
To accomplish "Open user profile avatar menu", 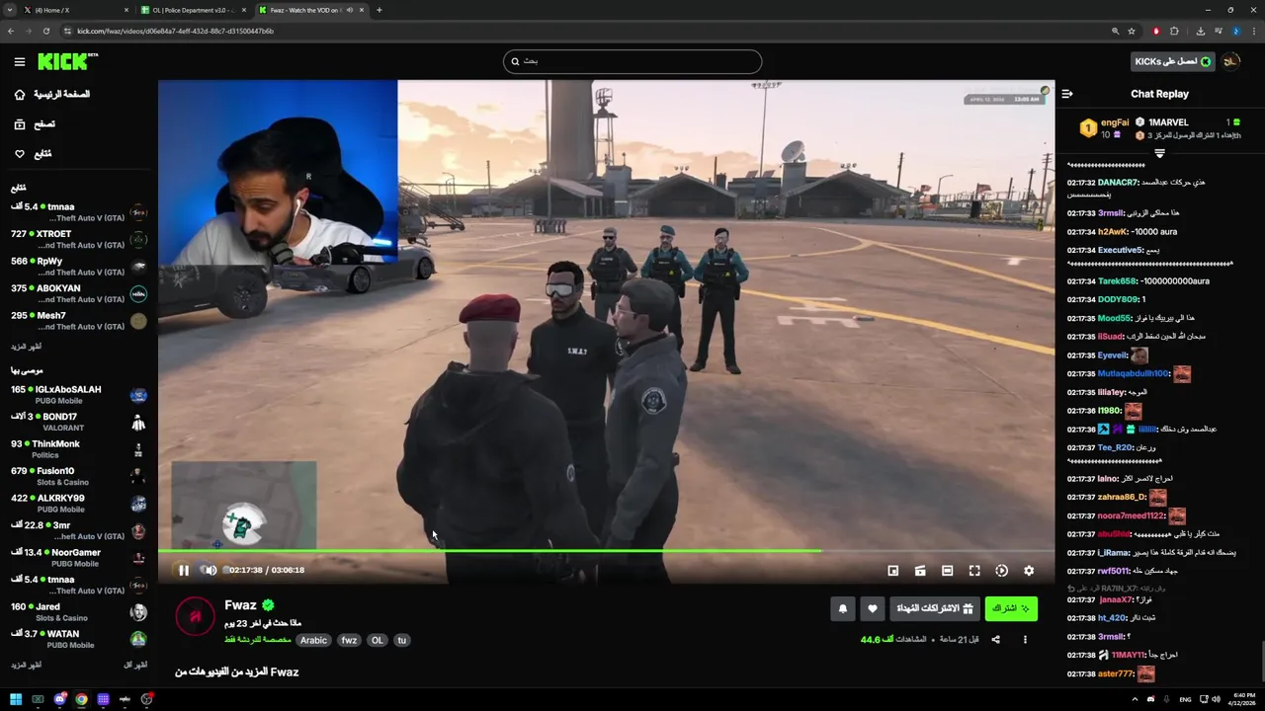I will tap(1231, 61).
